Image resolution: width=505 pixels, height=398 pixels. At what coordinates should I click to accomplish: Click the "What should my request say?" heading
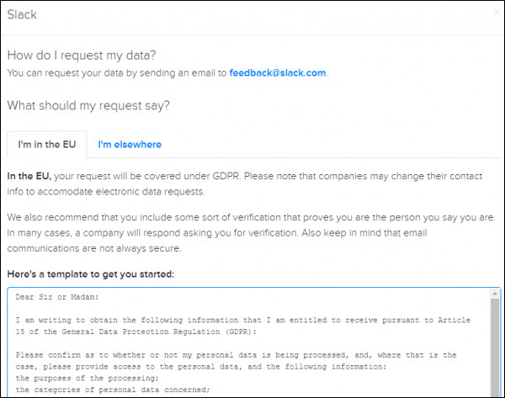[x=88, y=106]
